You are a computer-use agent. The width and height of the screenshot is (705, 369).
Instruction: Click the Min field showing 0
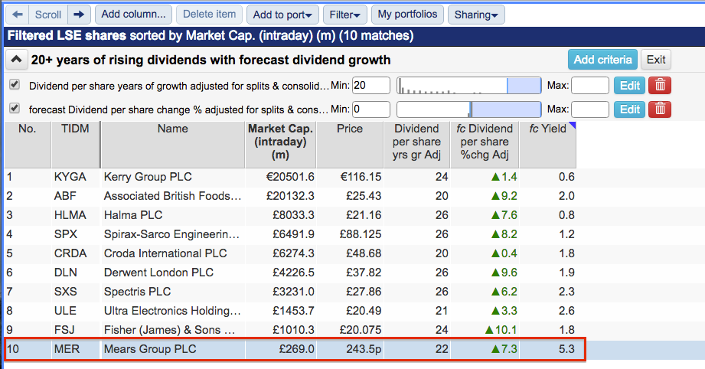371,109
